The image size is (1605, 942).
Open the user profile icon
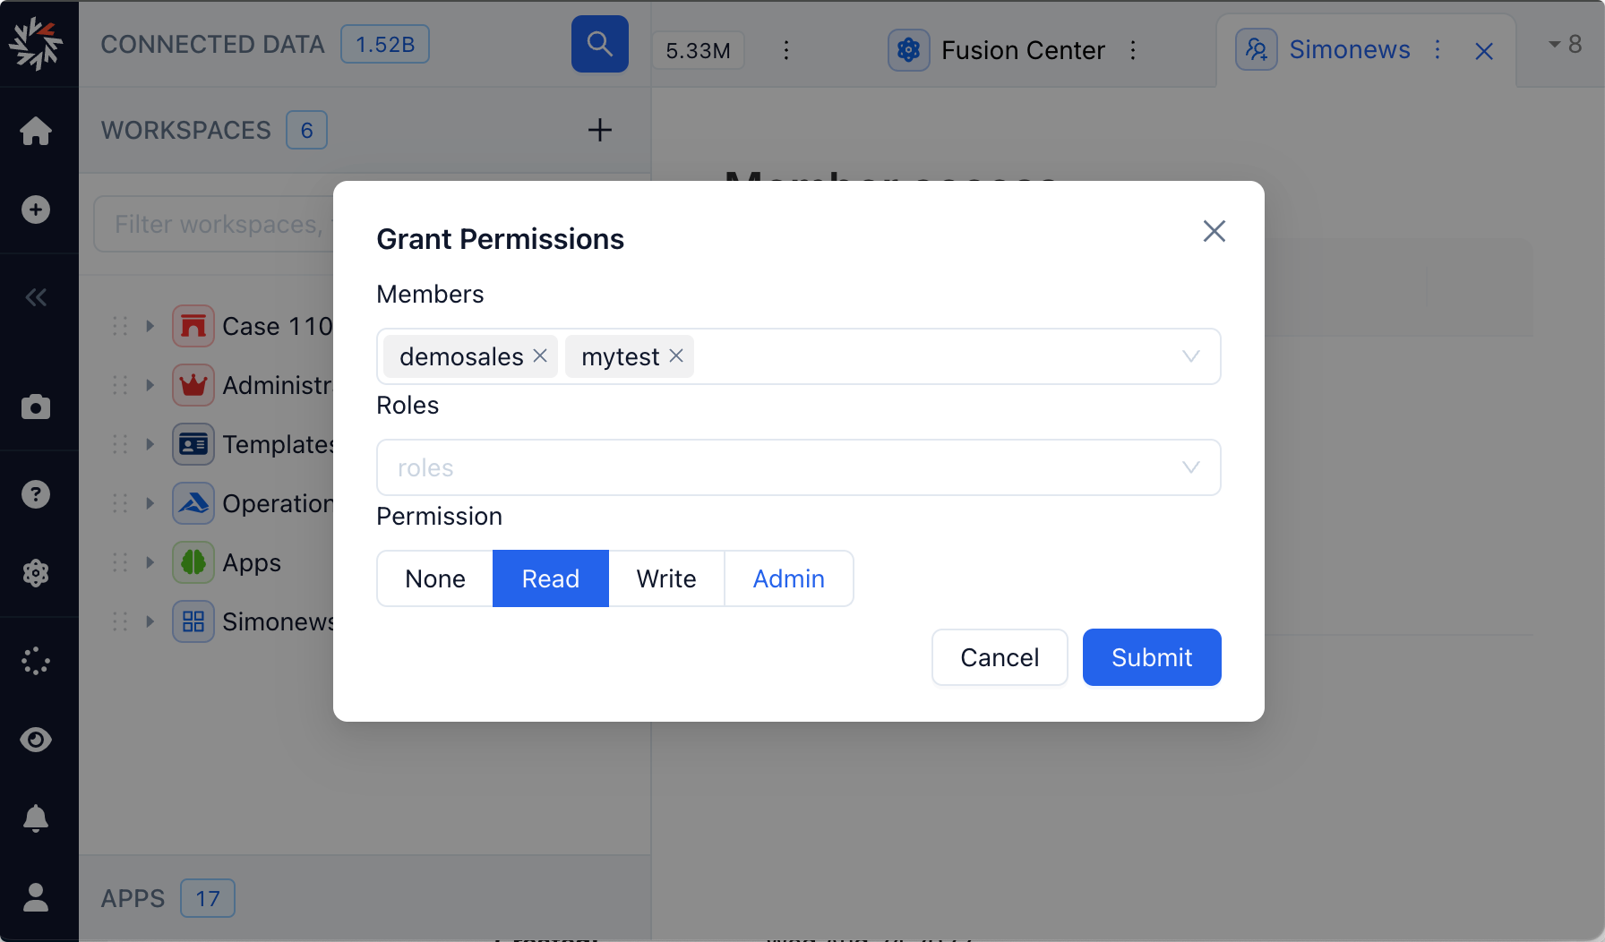coord(36,897)
